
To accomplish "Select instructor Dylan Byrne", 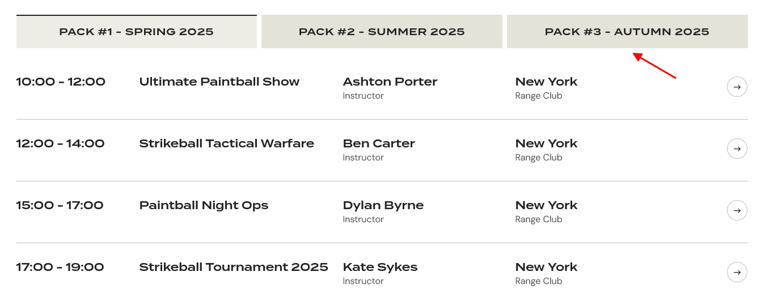I will [383, 205].
